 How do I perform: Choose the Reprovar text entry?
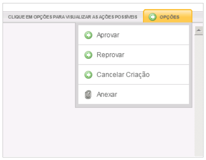[x=110, y=55]
